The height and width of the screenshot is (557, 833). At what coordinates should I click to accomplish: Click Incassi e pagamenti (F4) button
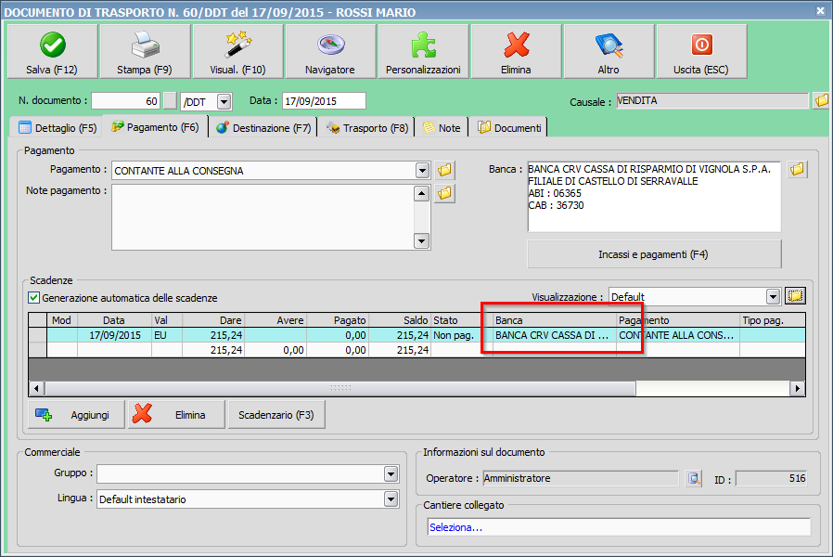(x=654, y=253)
